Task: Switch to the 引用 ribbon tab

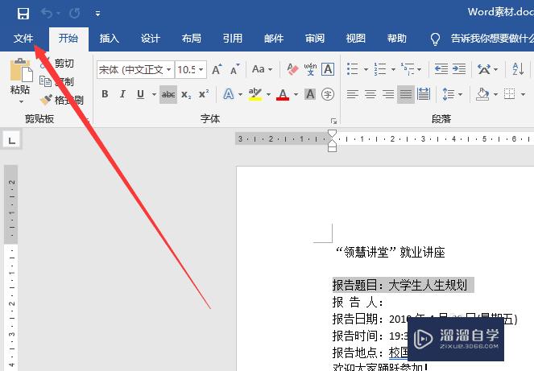Action: pyautogui.click(x=233, y=38)
